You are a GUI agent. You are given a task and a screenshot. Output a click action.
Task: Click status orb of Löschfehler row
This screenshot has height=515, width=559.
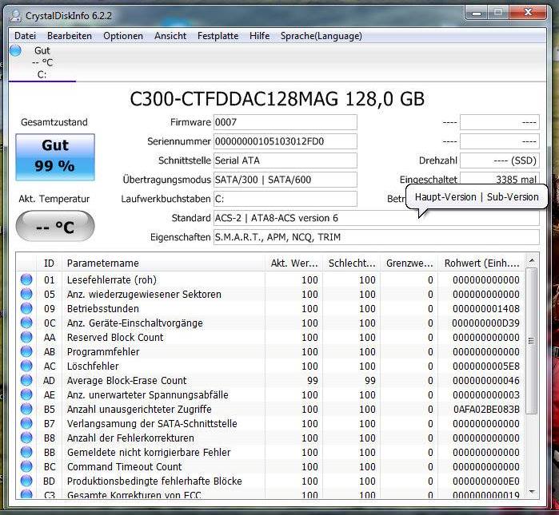pyautogui.click(x=26, y=366)
